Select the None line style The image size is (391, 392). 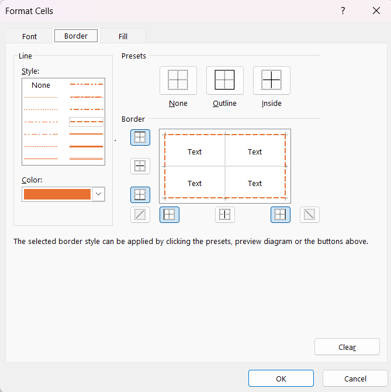[41, 85]
